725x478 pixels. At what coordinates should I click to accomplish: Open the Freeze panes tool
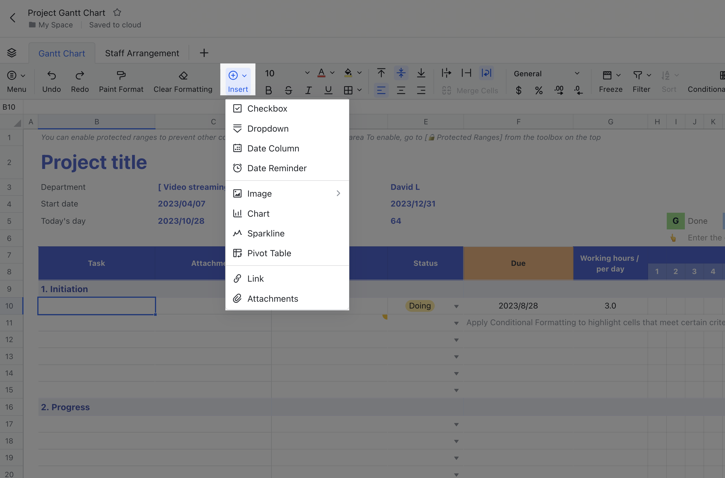pyautogui.click(x=610, y=80)
